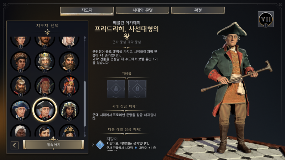Click the 계속하기 button
Viewport: 285px width, 160px height.
[53, 145]
